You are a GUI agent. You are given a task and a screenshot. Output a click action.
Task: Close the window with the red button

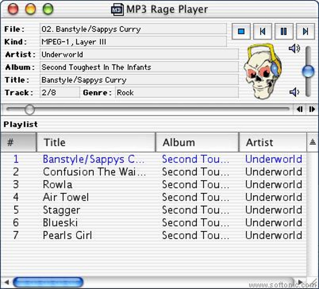(x=13, y=9)
